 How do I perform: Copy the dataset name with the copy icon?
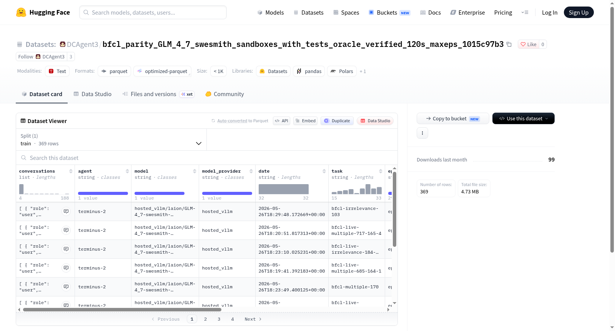[509, 44]
